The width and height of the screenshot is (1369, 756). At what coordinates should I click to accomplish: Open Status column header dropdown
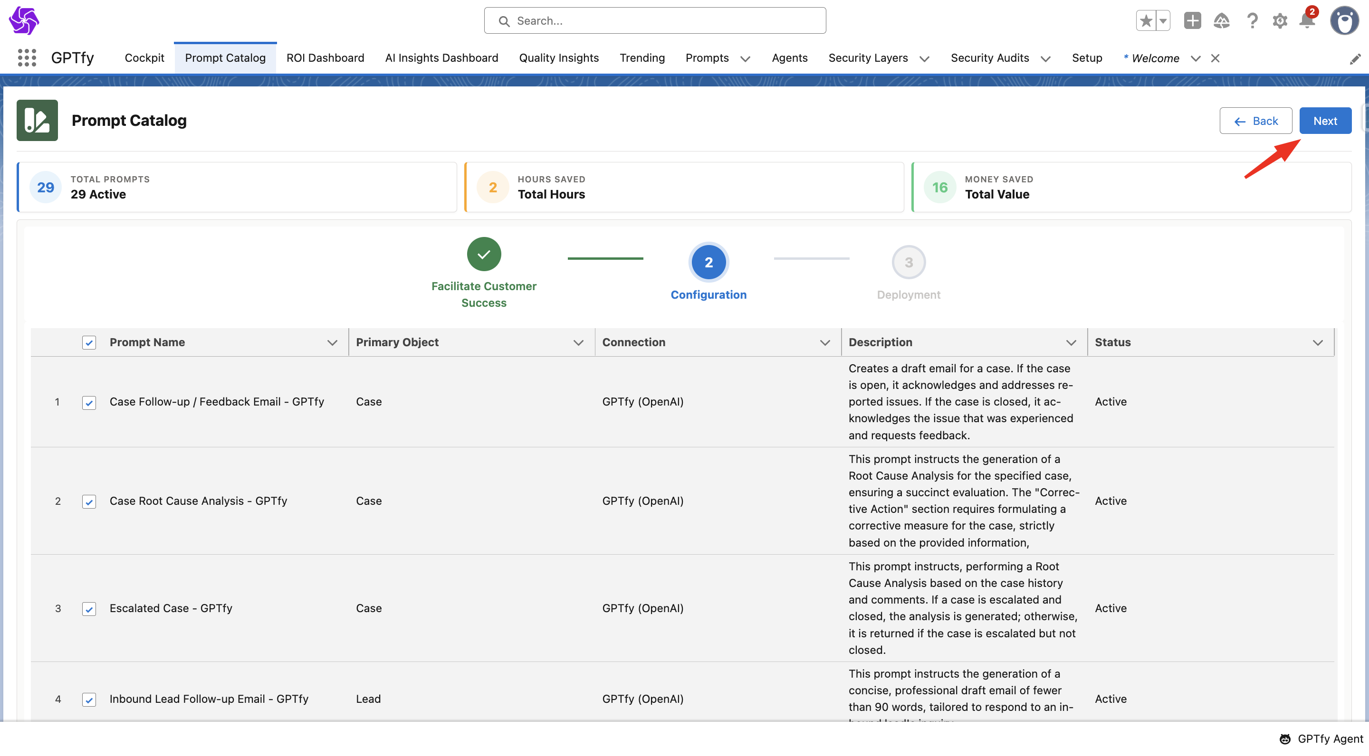tap(1318, 343)
